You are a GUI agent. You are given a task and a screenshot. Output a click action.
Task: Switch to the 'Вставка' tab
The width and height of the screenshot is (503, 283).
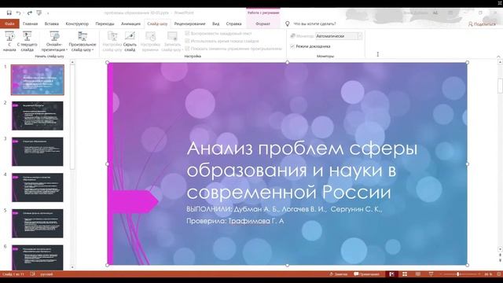pyautogui.click(x=52, y=24)
